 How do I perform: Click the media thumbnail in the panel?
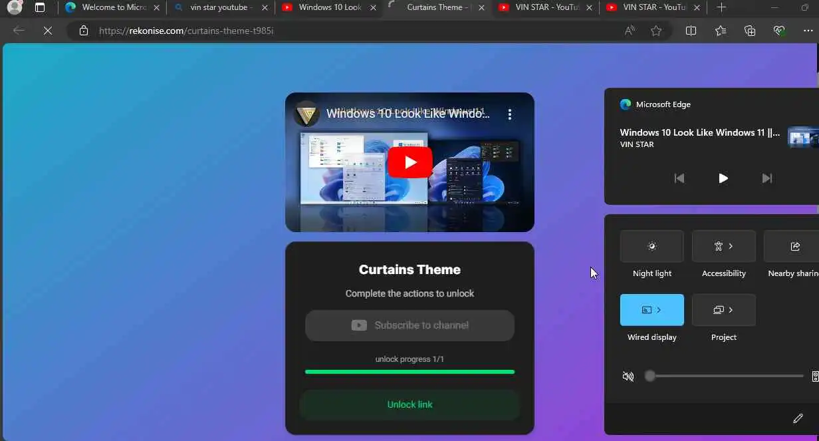[x=803, y=138]
